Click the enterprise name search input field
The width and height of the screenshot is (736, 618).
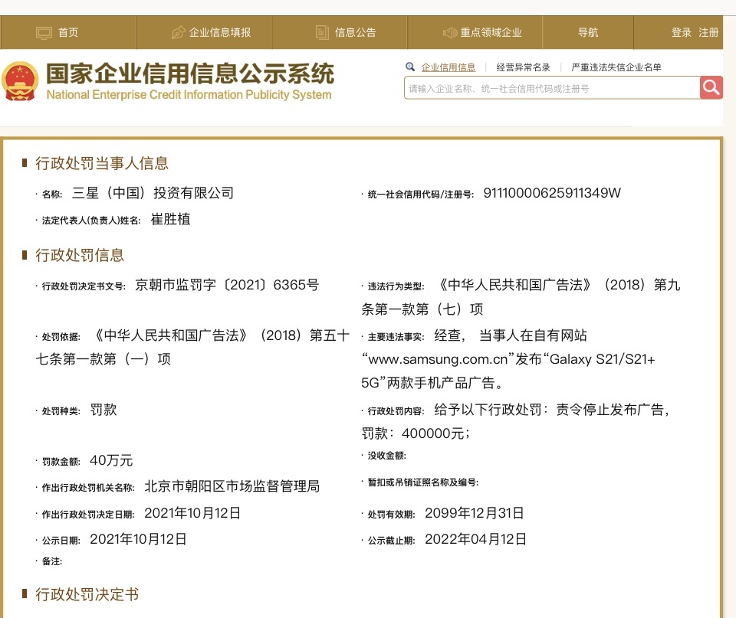(x=552, y=87)
